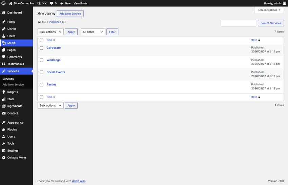Click the Filter button
The height and width of the screenshot is (185, 288).
click(x=112, y=32)
